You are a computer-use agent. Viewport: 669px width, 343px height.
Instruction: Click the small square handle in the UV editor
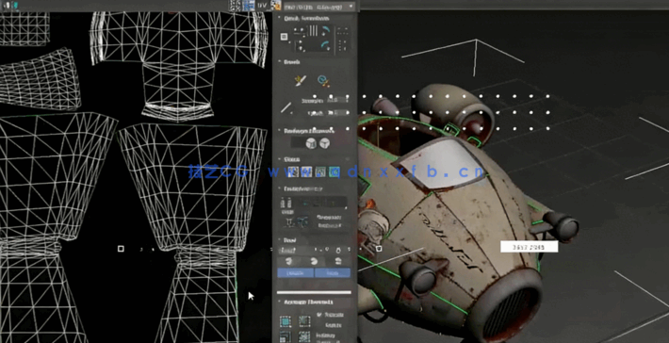[x=121, y=248]
